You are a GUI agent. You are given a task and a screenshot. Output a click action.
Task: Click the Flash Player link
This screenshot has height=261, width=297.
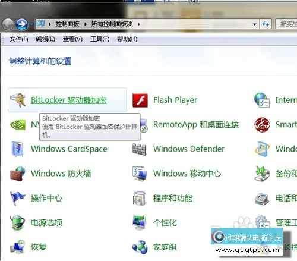click(x=175, y=100)
